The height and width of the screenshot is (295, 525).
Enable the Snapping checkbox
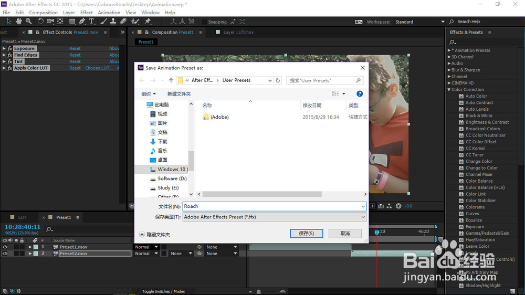(204, 22)
